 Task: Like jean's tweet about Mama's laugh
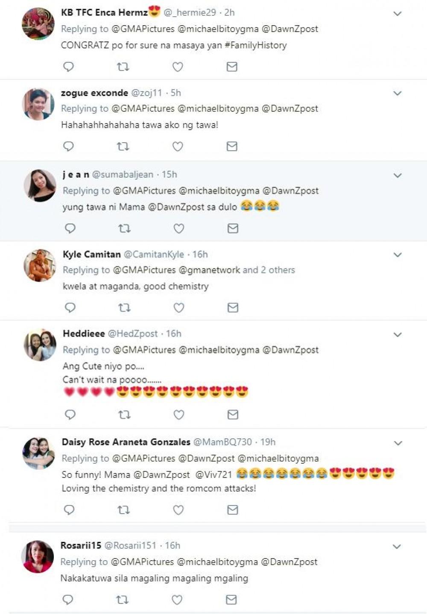(179, 228)
